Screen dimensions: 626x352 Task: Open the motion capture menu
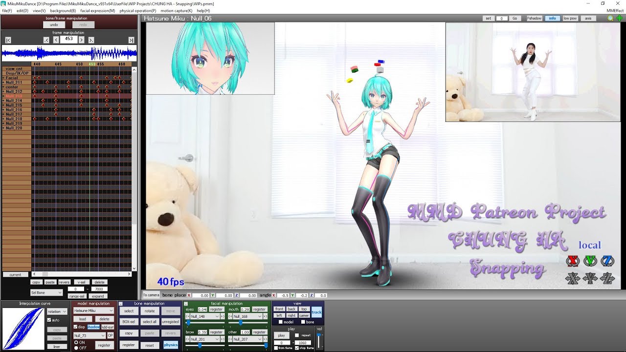point(177,10)
